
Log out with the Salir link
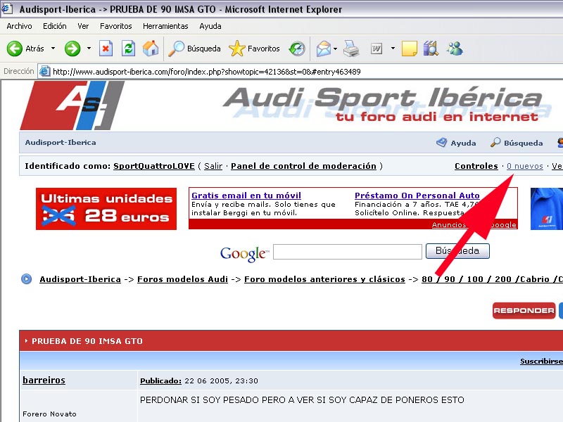click(213, 166)
